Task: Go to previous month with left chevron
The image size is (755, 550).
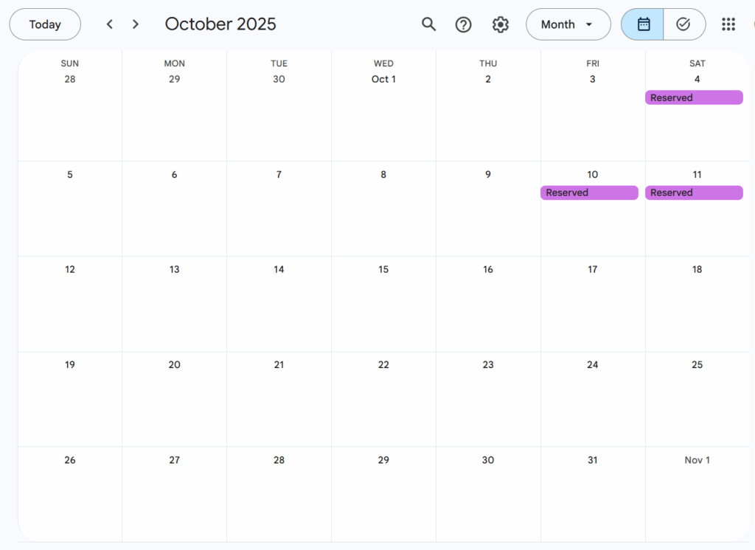Action: tap(110, 24)
